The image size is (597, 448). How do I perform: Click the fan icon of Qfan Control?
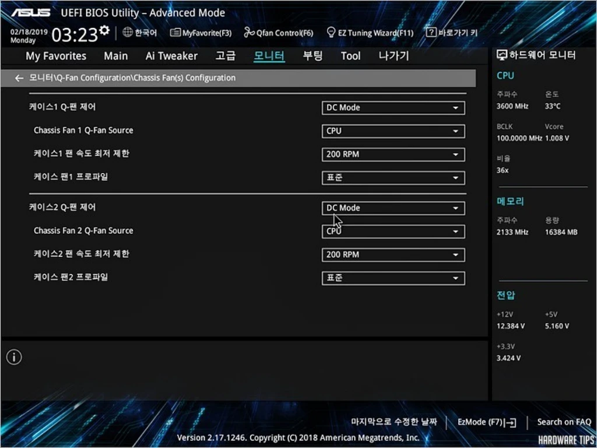click(x=249, y=33)
